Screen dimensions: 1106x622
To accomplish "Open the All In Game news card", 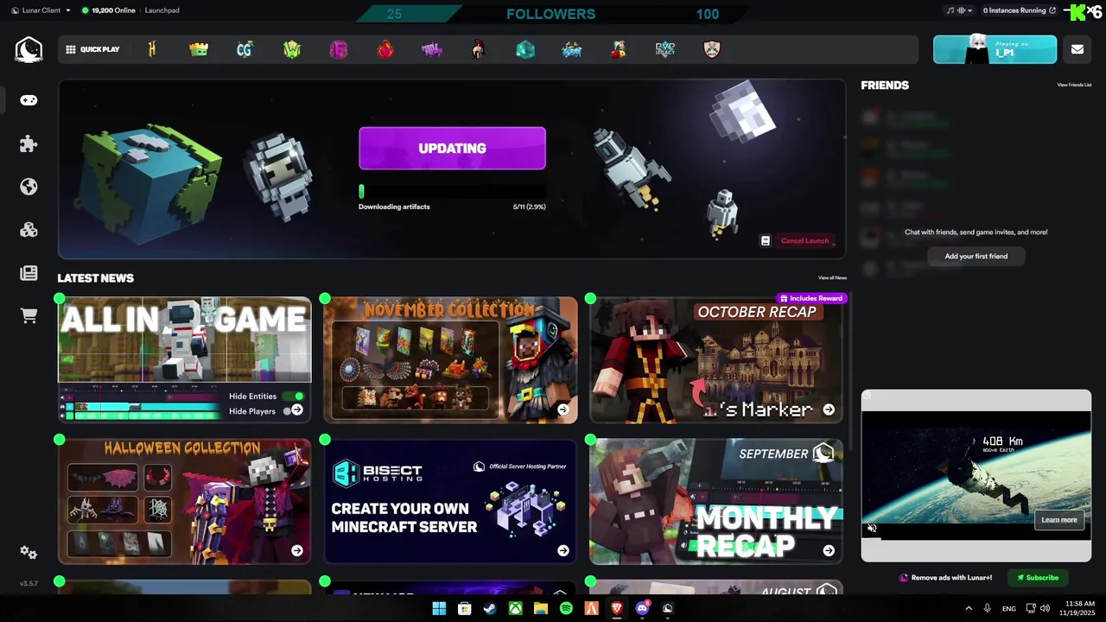I will pyautogui.click(x=184, y=360).
